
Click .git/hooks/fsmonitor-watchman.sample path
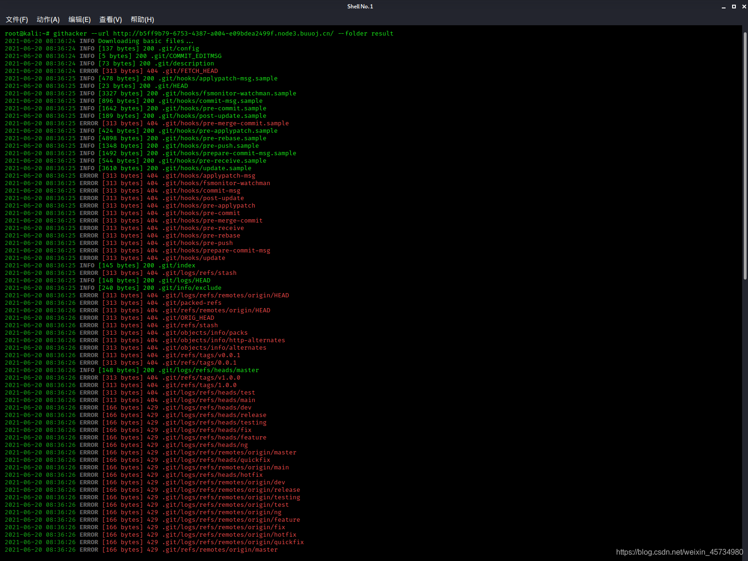tap(229, 93)
